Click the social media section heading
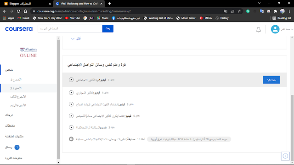This screenshot has width=294, height=165. point(96,65)
